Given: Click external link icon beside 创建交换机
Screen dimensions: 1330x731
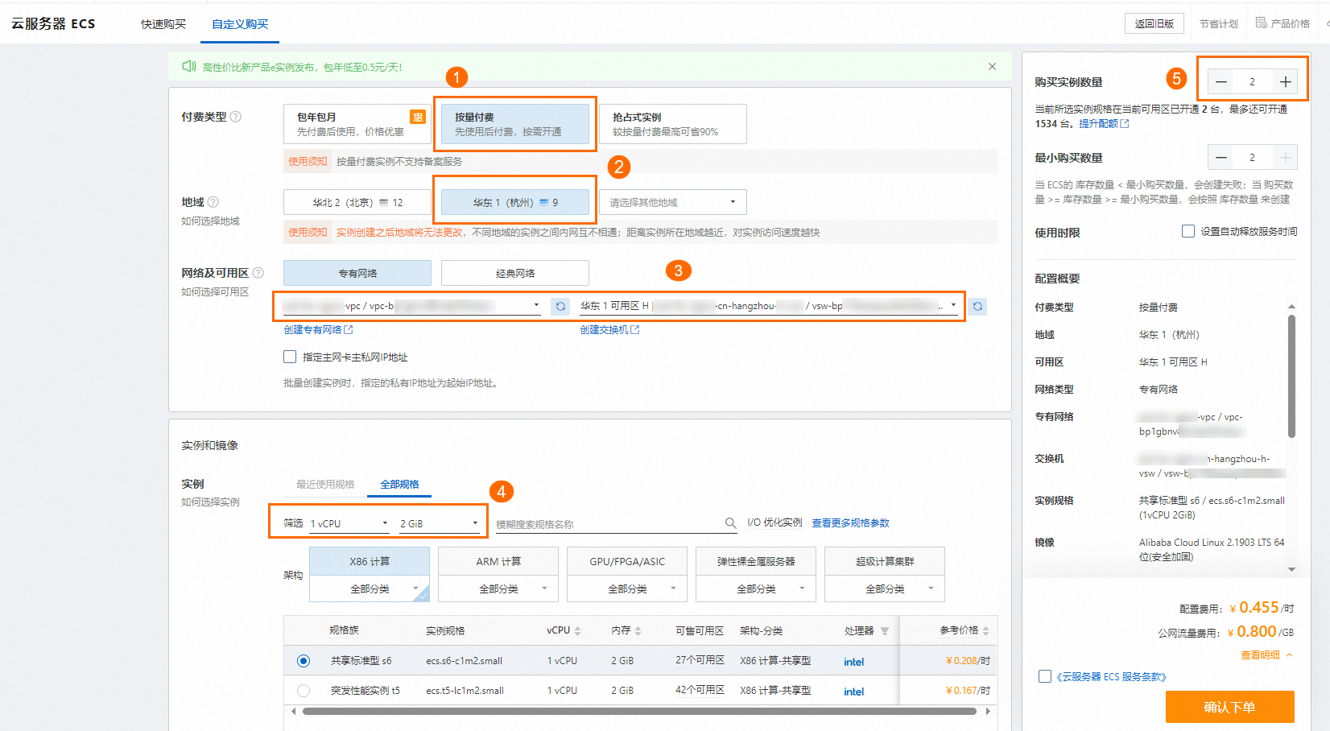Looking at the screenshot, I should 635,329.
